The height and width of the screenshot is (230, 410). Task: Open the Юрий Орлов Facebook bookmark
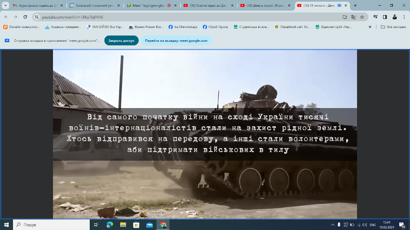click(215, 27)
